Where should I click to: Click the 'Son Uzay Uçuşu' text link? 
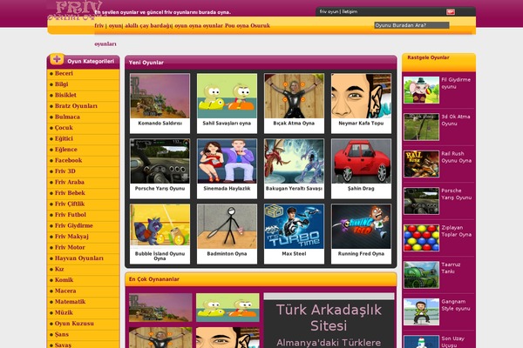click(452, 342)
